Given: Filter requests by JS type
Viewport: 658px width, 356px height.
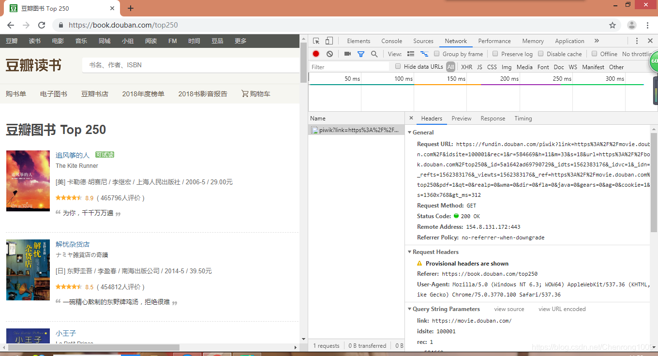Looking at the screenshot, I should pos(479,67).
